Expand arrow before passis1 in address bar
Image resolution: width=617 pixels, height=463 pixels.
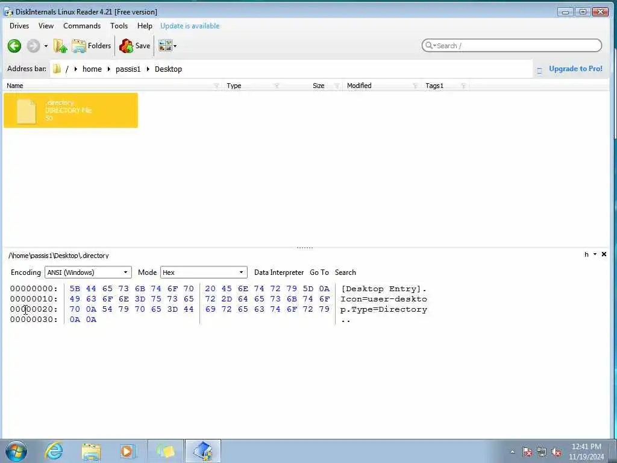[x=108, y=69]
